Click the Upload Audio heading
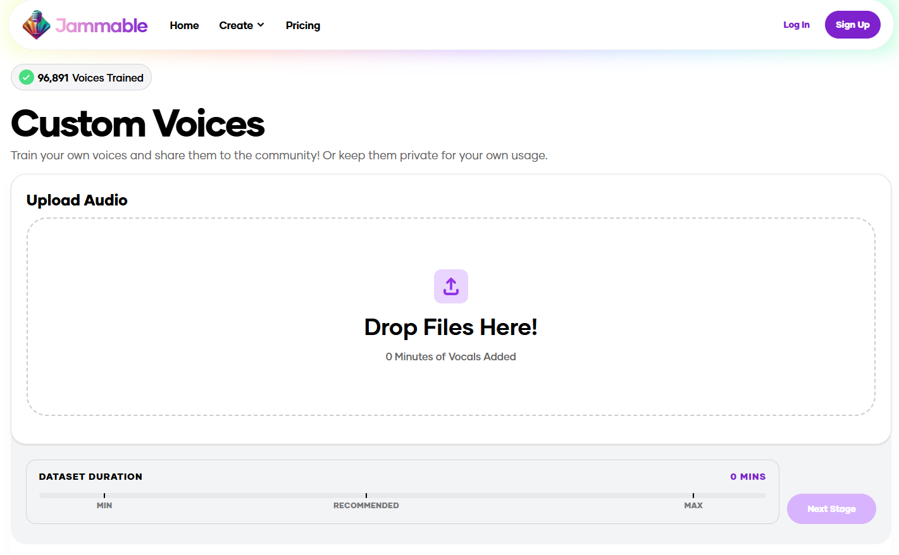This screenshot has height=555, width=899. click(77, 200)
